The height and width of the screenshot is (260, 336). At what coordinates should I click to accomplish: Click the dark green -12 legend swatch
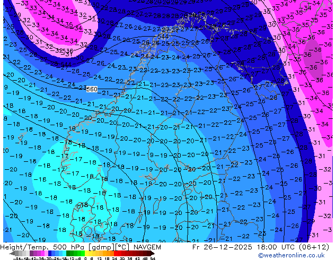coord(68,253)
